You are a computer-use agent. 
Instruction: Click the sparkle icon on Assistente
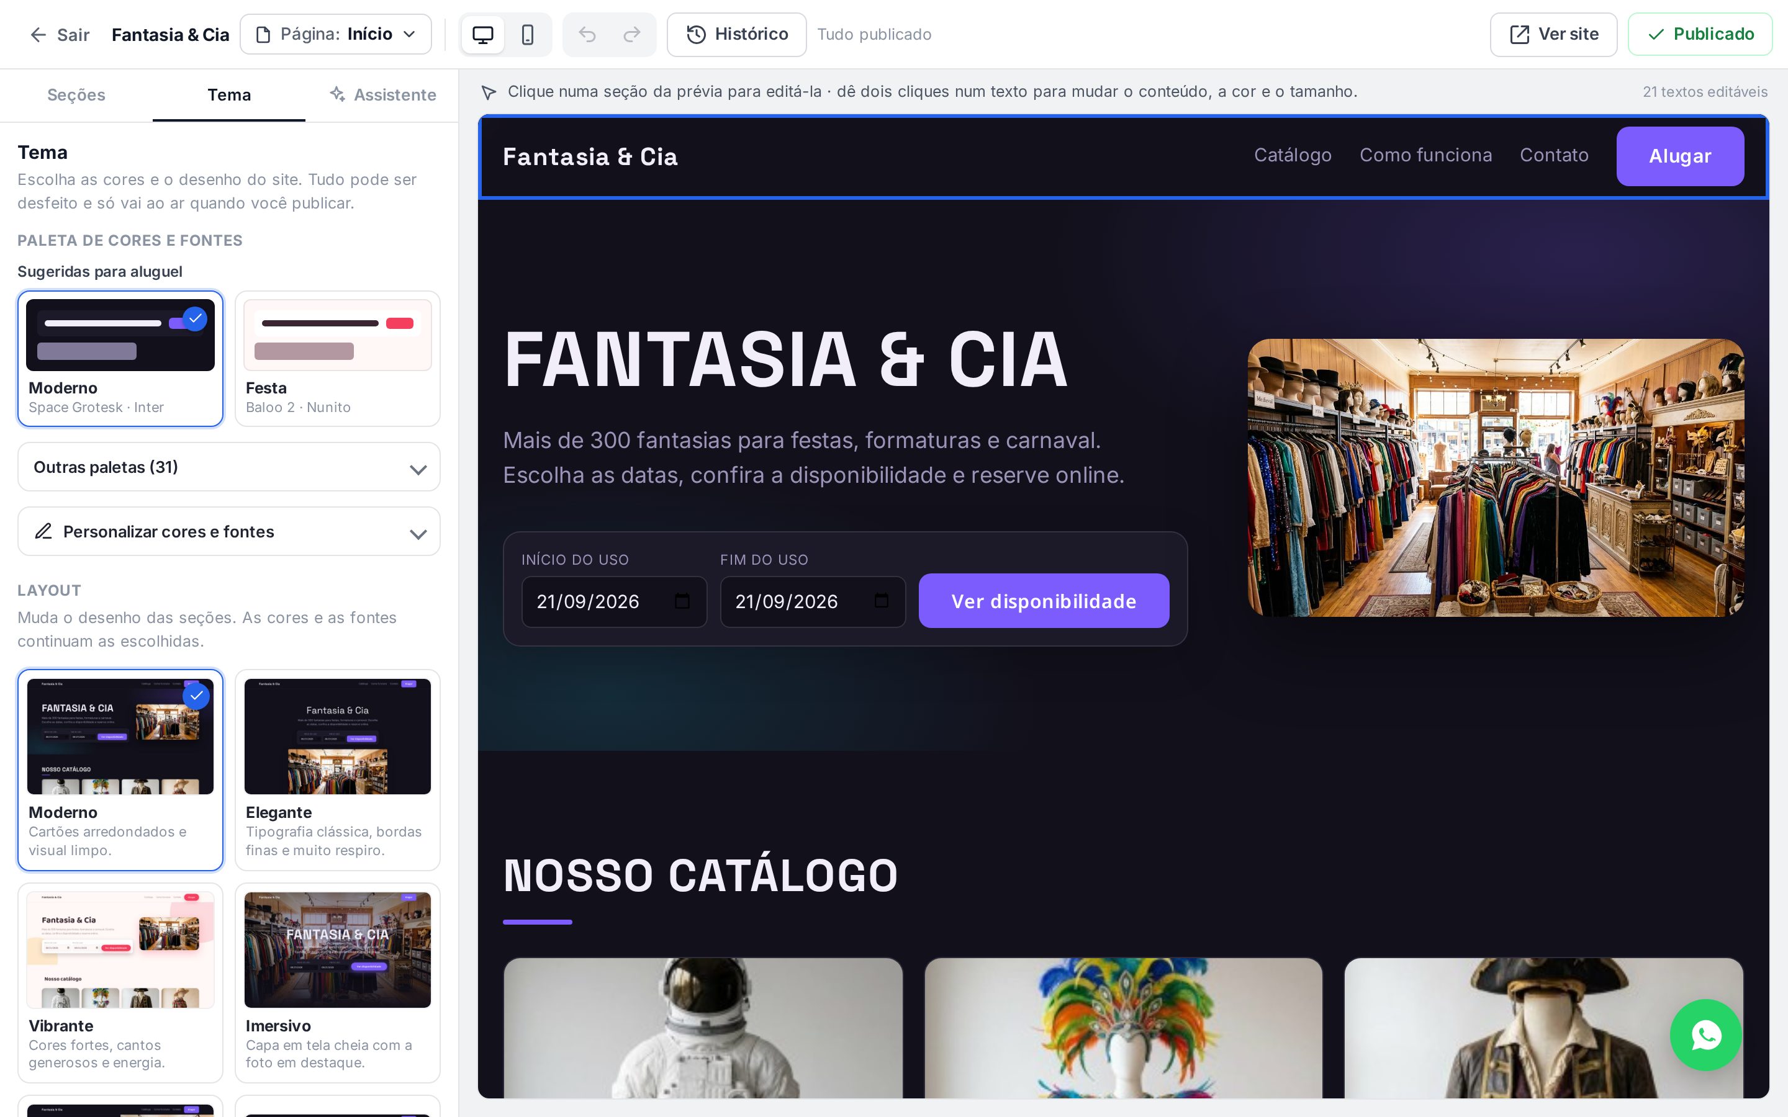coord(338,94)
